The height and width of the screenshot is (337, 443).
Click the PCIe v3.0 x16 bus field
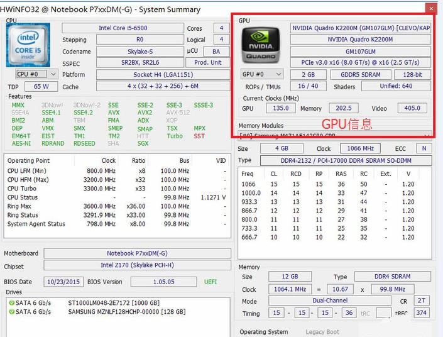click(361, 62)
